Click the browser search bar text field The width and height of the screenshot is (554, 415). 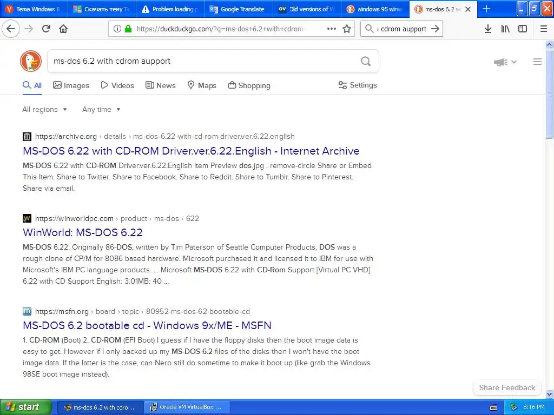(402, 29)
